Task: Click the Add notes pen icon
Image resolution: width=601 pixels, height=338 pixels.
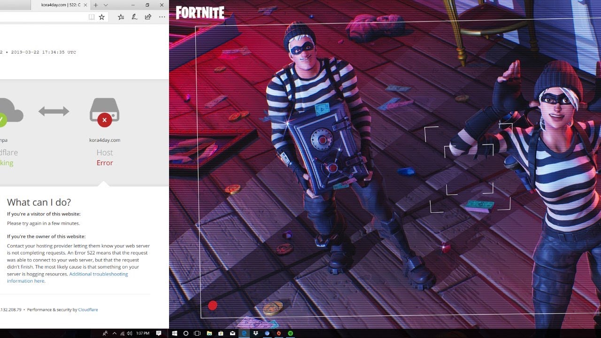Action: (x=134, y=17)
